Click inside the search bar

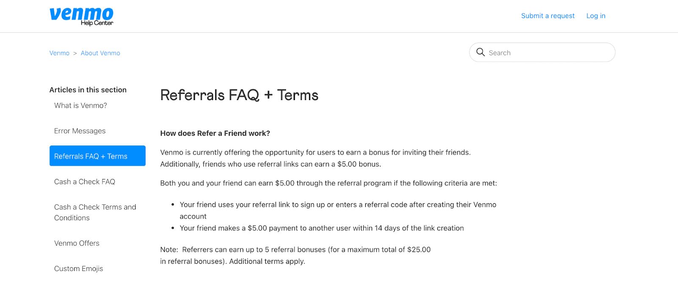point(542,52)
